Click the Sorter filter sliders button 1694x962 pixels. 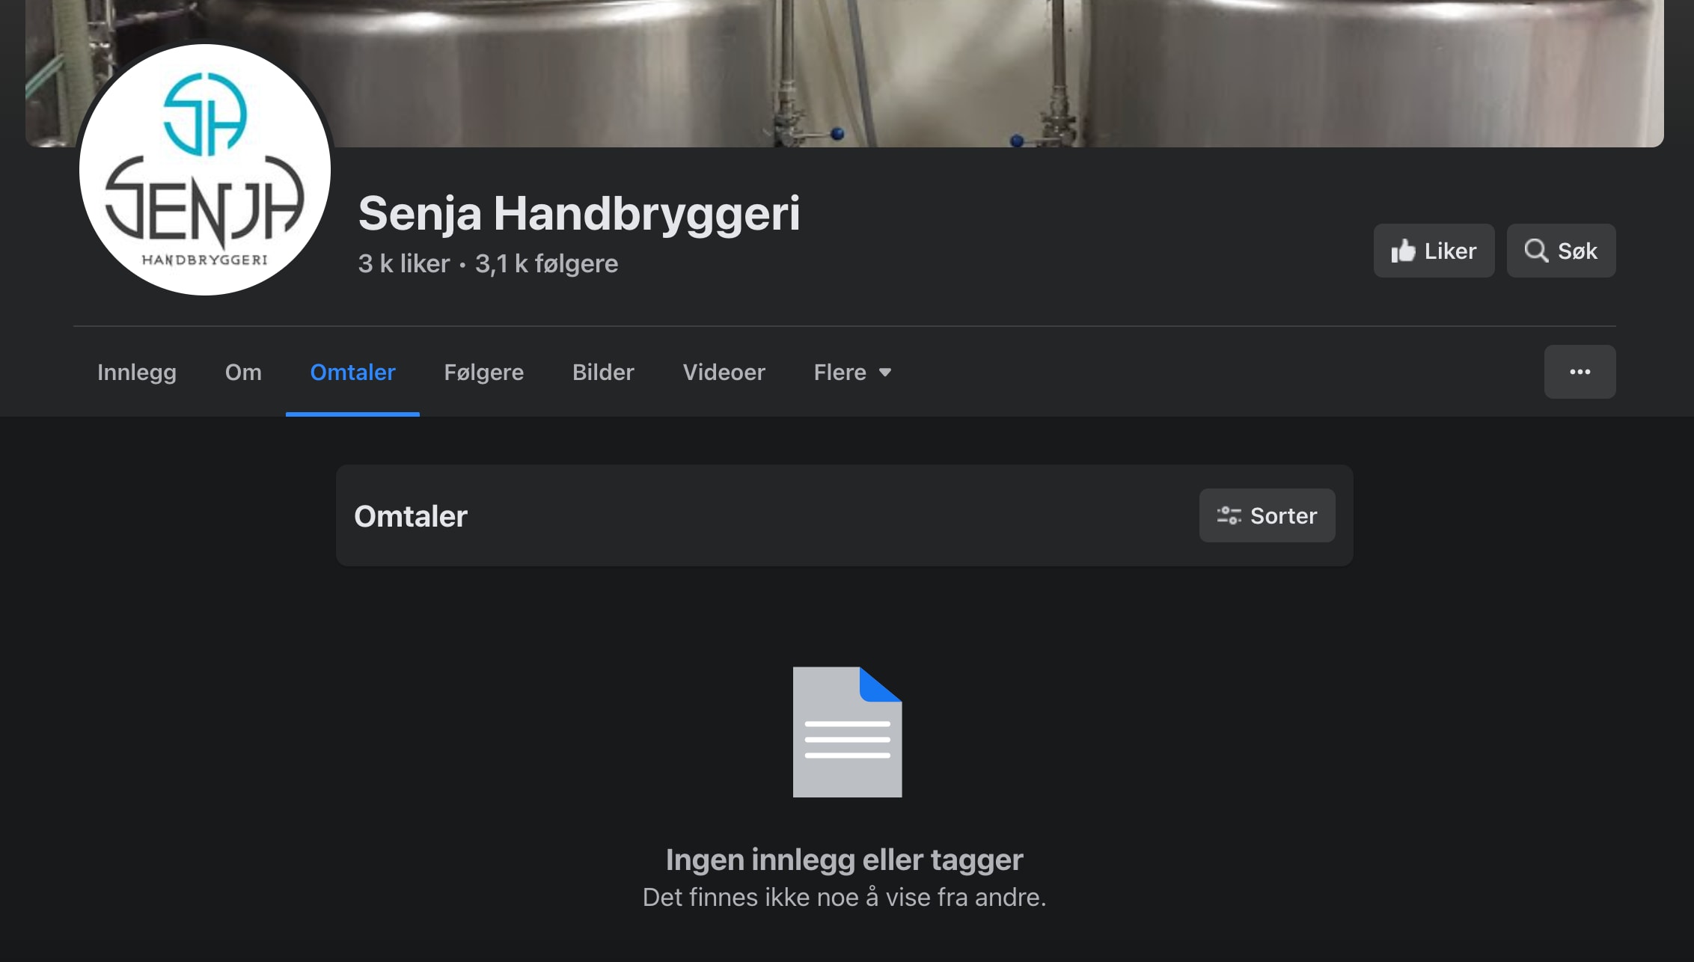[1267, 515]
